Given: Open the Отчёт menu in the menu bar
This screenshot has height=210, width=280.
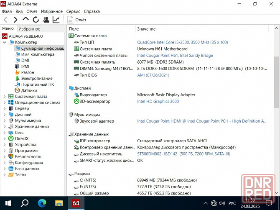Looking at the screenshot, I should pyautogui.click(x=32, y=11).
